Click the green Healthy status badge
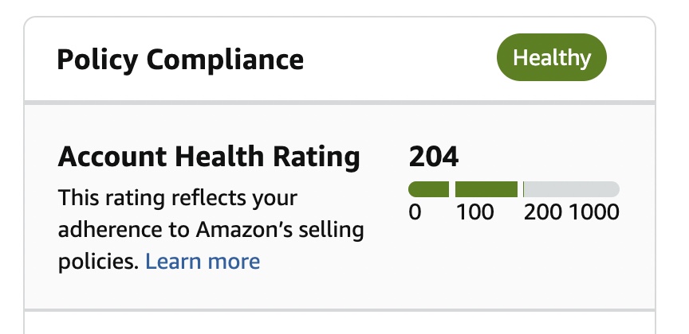The width and height of the screenshot is (689, 334). pos(552,58)
